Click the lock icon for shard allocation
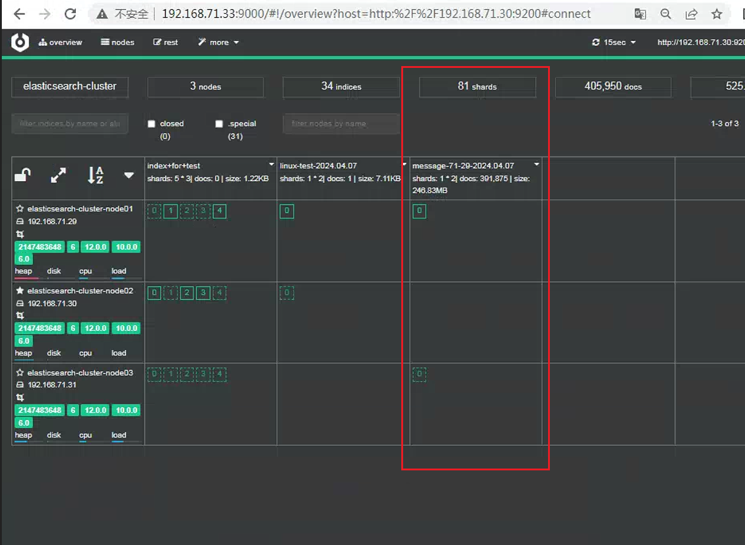Screen dimensions: 745x545 point(23,176)
